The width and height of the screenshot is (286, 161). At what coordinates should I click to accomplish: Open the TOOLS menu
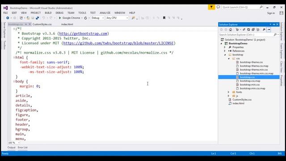click(x=82, y=13)
